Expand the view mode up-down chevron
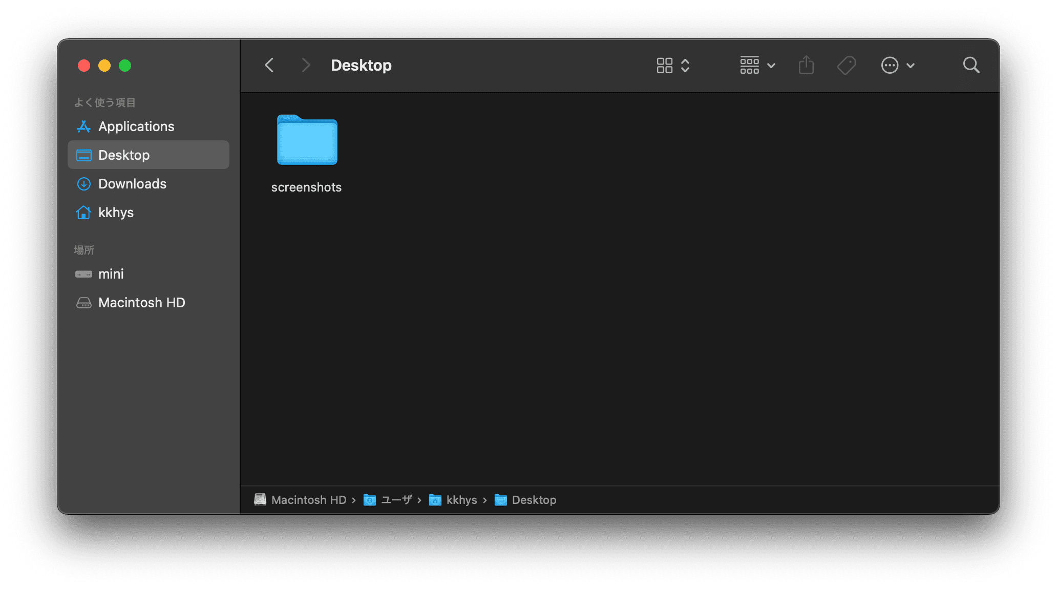 pyautogui.click(x=685, y=65)
